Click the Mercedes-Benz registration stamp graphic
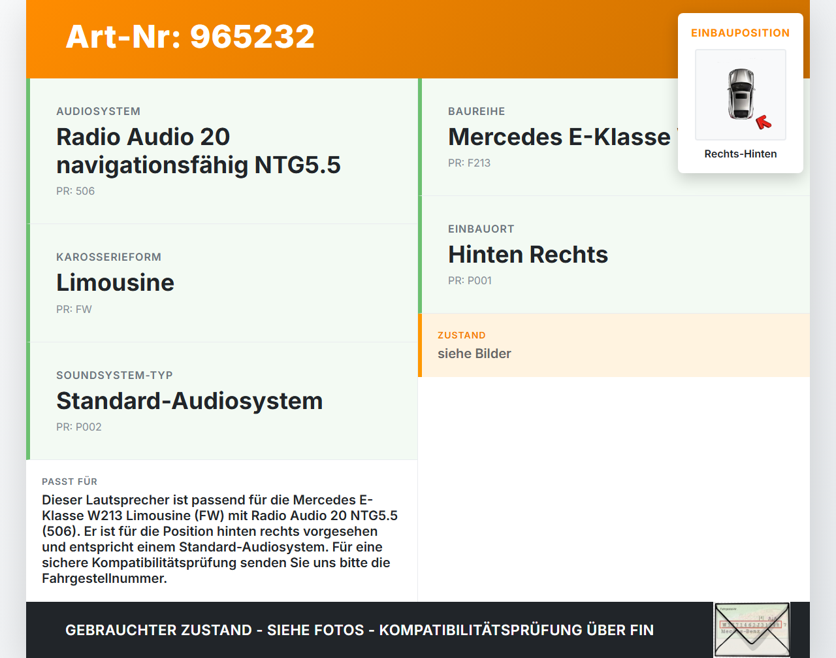The image size is (836, 658). click(752, 628)
